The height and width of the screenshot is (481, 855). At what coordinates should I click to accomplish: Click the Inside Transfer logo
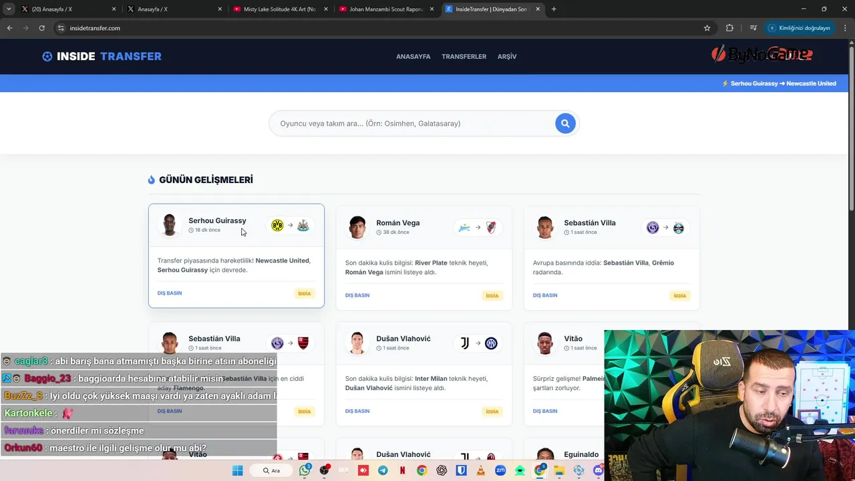coord(102,56)
